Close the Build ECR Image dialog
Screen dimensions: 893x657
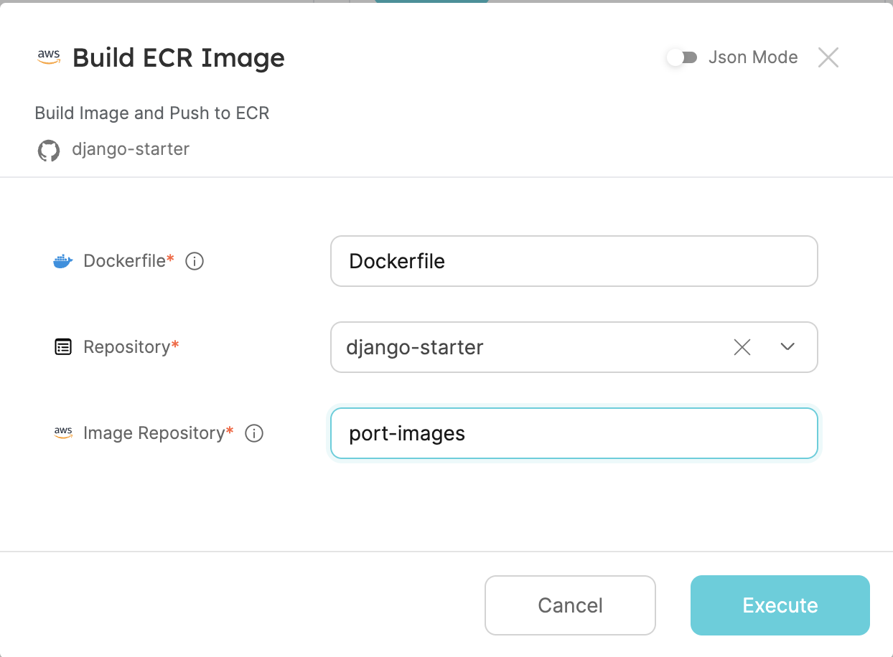pyautogui.click(x=828, y=57)
